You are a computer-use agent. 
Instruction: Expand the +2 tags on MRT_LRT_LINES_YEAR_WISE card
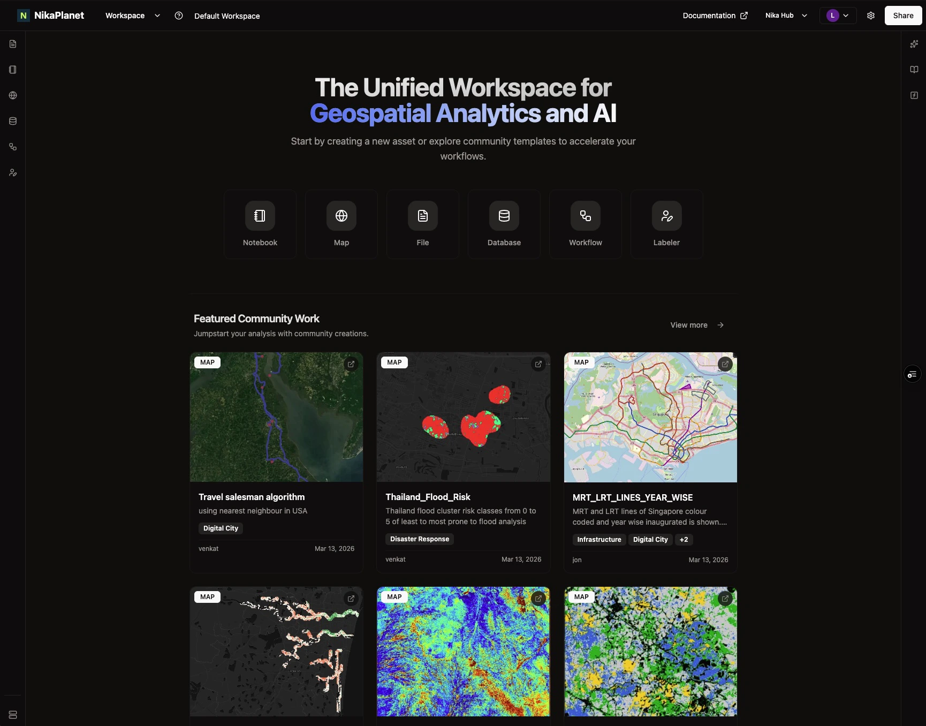click(x=684, y=540)
